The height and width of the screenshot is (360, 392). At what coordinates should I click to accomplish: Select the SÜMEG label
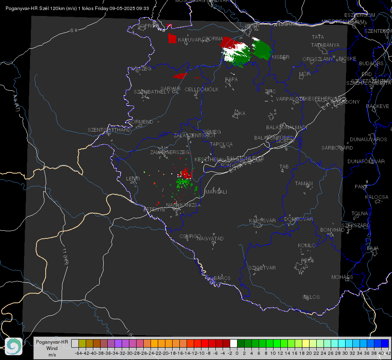tap(212, 132)
